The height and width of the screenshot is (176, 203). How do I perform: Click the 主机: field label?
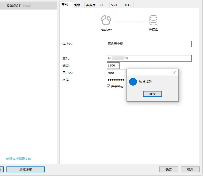pos(66,58)
